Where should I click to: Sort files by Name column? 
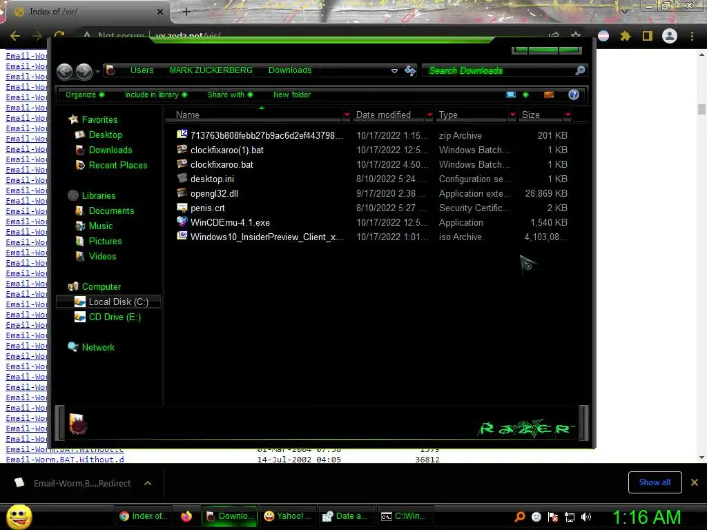(188, 115)
